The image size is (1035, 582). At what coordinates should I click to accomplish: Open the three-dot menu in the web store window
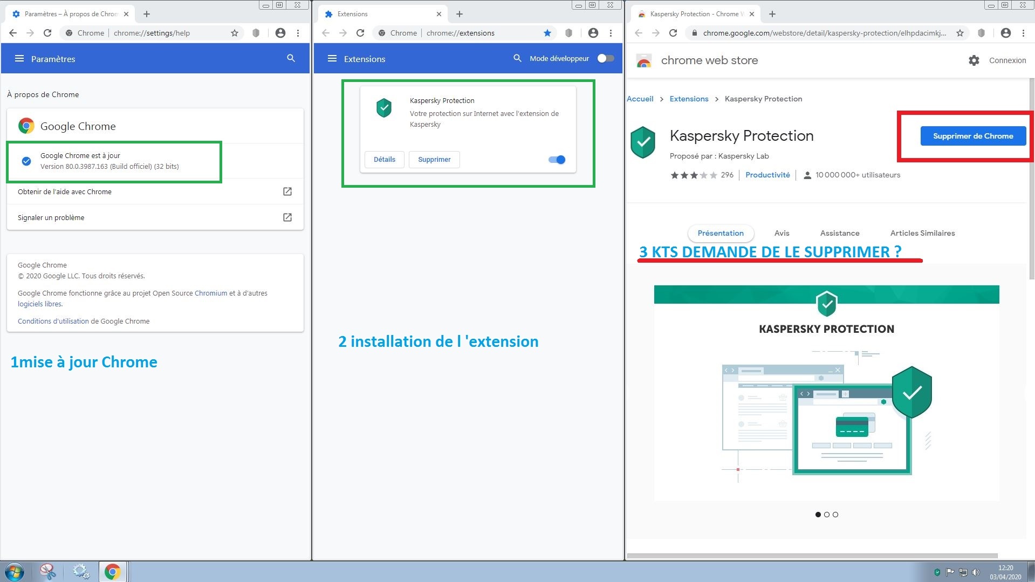click(1023, 33)
